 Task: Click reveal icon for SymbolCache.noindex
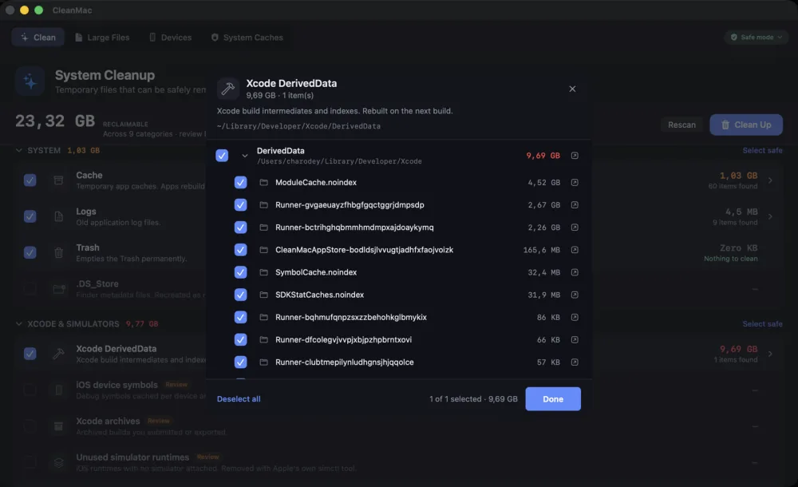[575, 272]
